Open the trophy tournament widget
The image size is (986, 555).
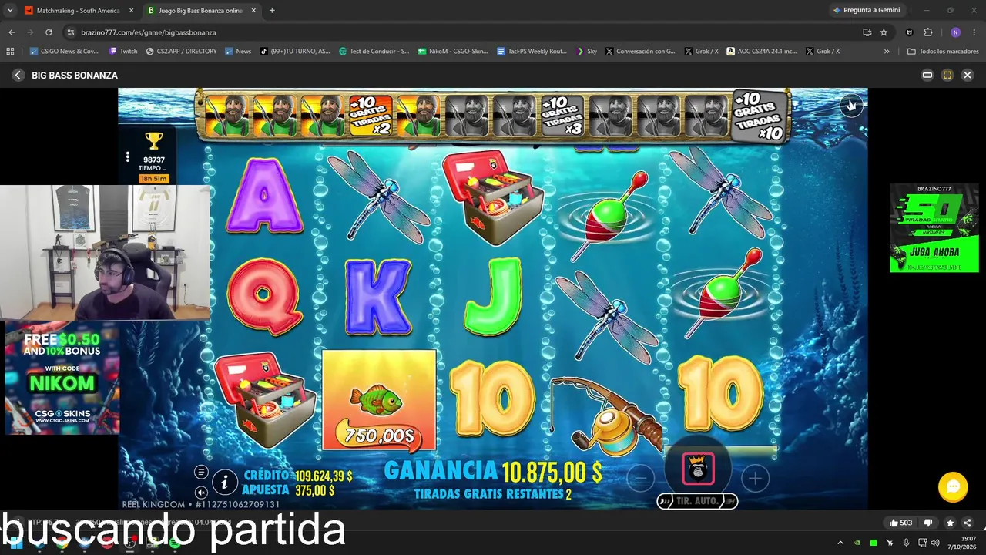(x=153, y=141)
